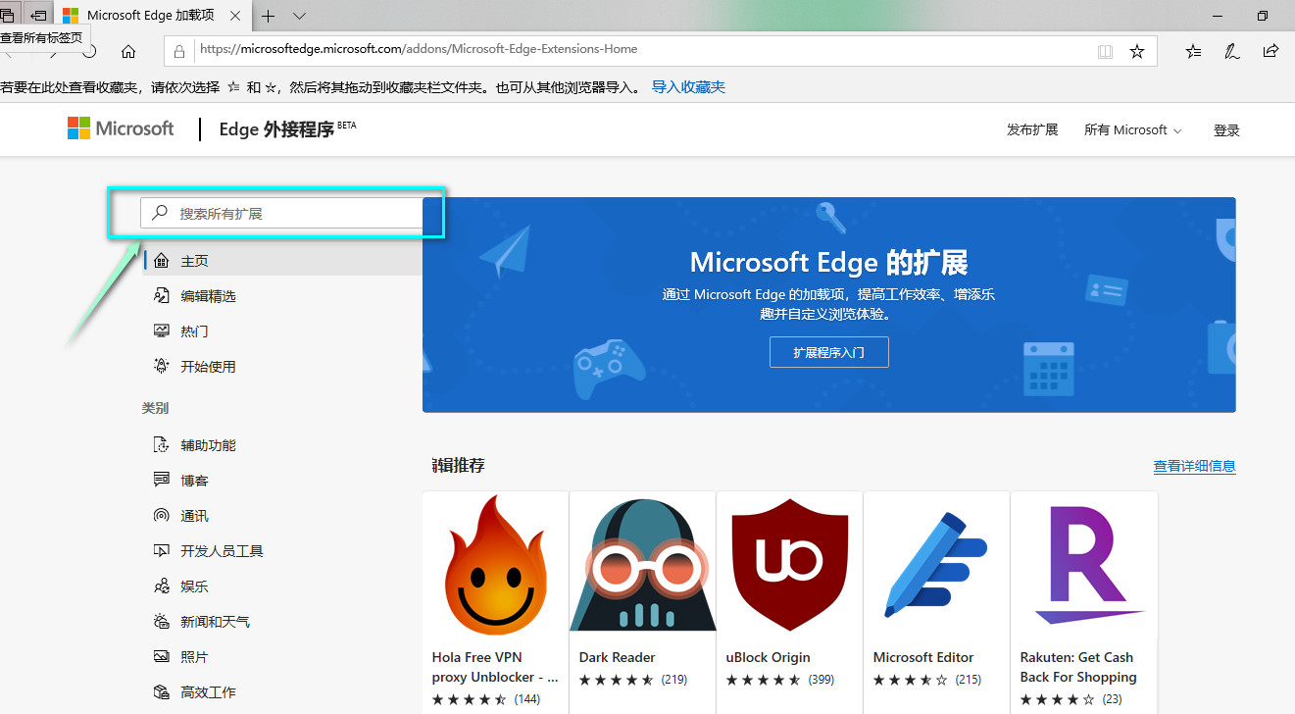Click the set tabs aside icon

[39, 16]
